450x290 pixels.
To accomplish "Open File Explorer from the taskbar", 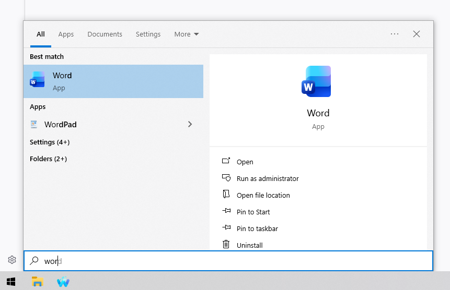I will click(37, 282).
